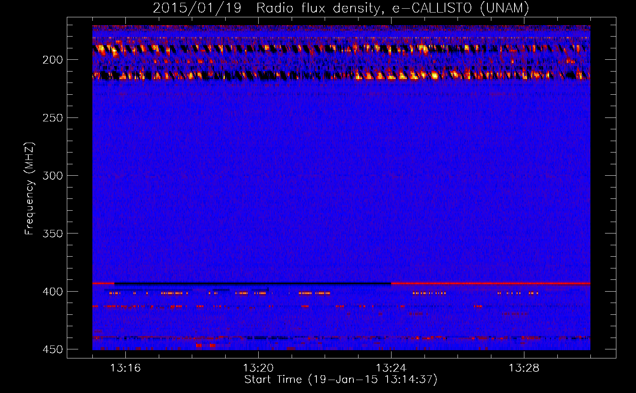The image size is (636, 393).
Task: Click the 13:16 time tick label
Action: (x=125, y=368)
